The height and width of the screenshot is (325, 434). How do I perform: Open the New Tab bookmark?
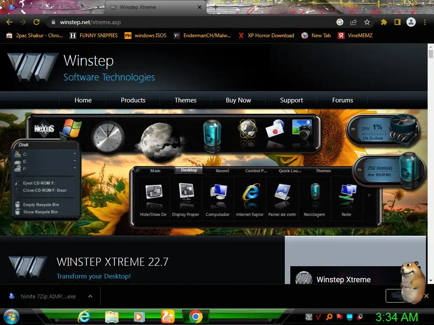pos(316,36)
